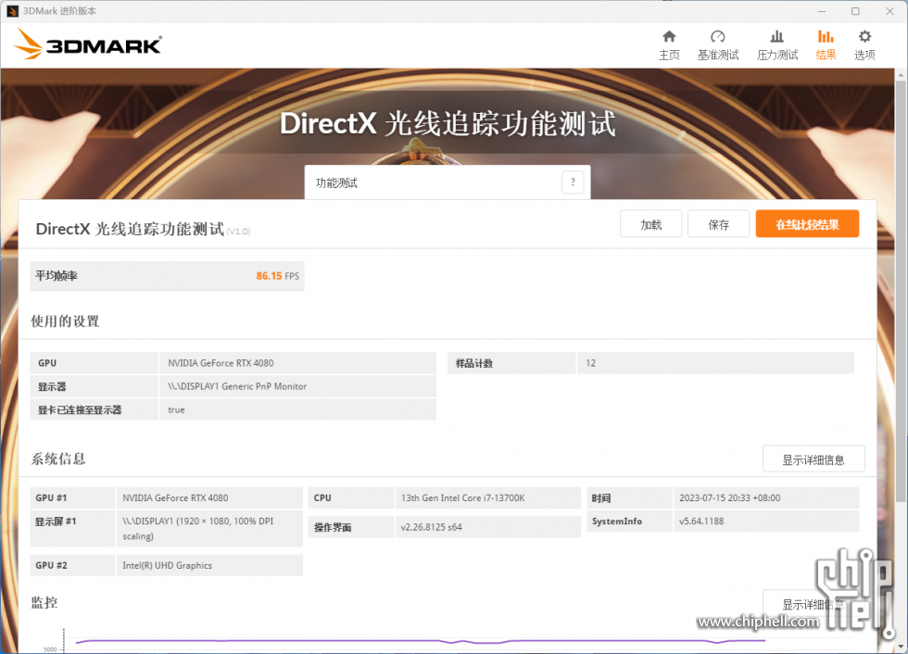Click the 功能测试 field
This screenshot has width=908, height=654.
coord(448,182)
